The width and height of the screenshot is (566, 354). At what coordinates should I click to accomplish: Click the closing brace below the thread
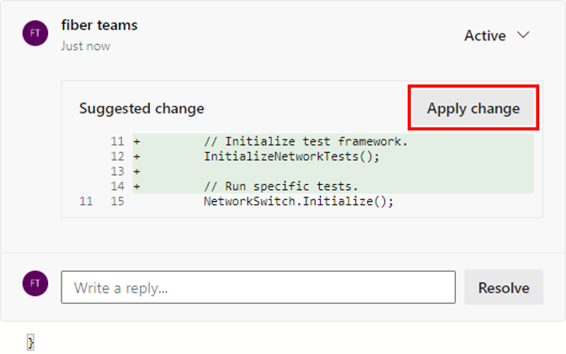(x=30, y=342)
